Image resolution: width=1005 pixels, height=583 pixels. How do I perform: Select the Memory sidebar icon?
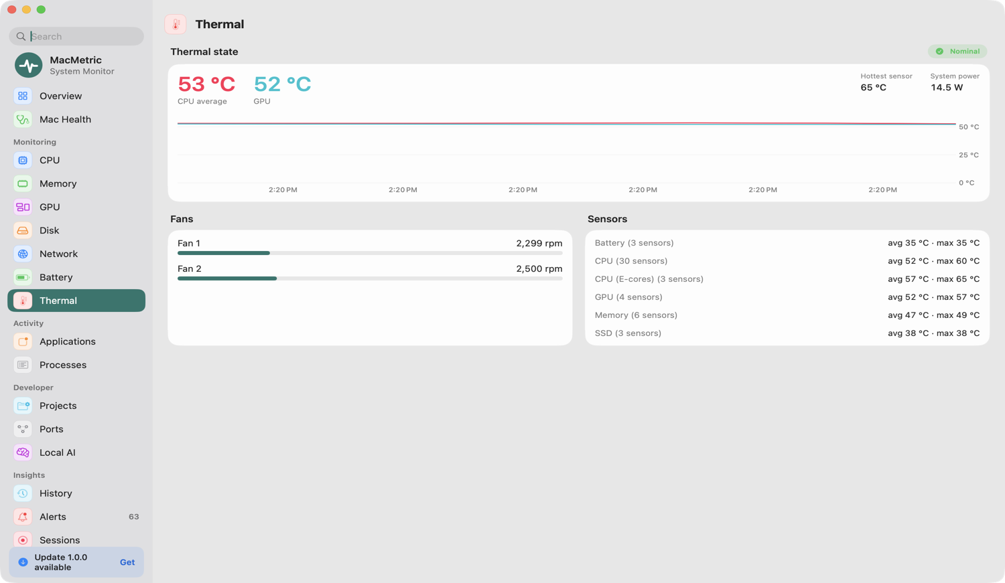click(23, 184)
